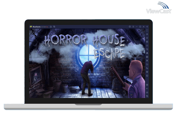The height and width of the screenshot is (120, 175).
Task: Minimize the BlueStacks window
Action: tap(137, 27)
